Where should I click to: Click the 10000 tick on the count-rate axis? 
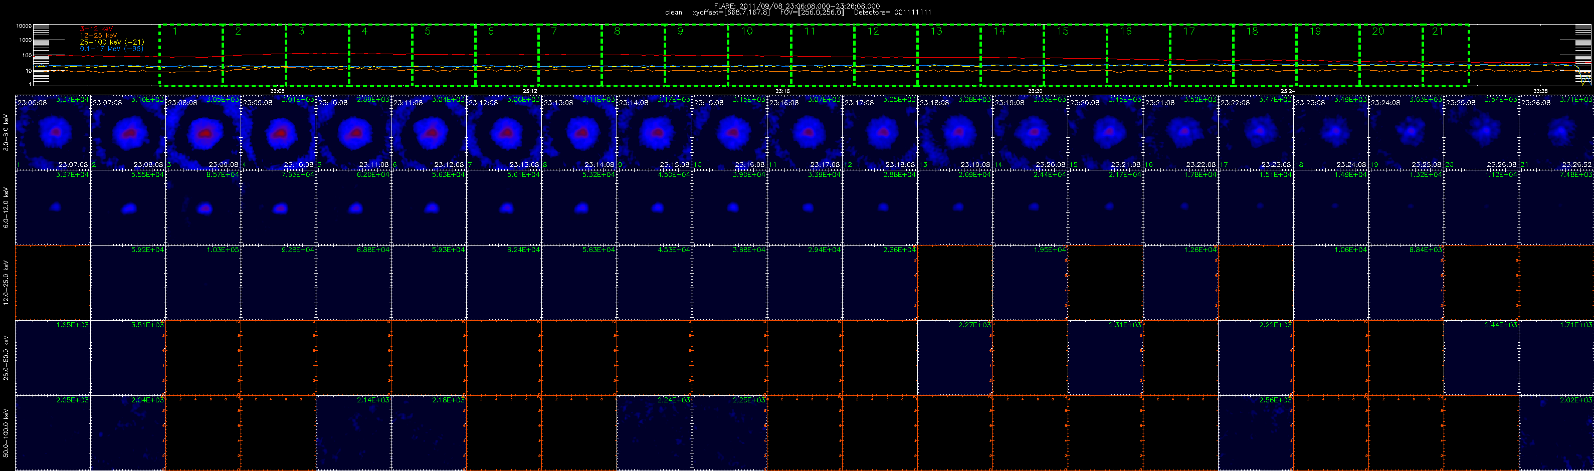click(x=24, y=26)
